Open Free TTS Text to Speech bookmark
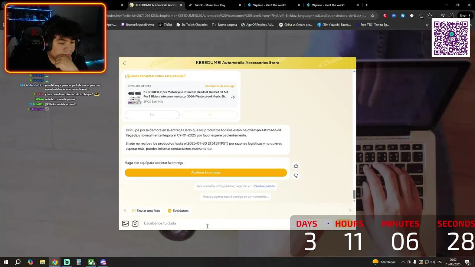Image resolution: width=475 pixels, height=267 pixels. (372, 25)
